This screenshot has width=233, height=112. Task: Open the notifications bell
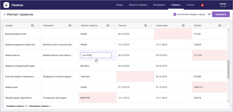(202, 5)
